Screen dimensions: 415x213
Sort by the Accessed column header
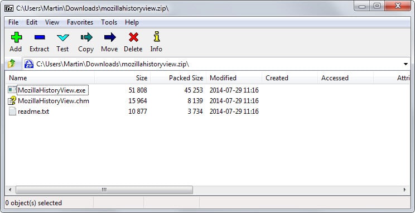pos(346,78)
